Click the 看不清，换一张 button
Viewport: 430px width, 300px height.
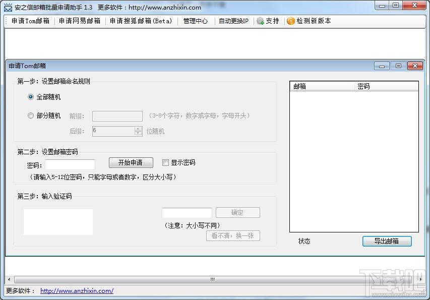pos(233,235)
